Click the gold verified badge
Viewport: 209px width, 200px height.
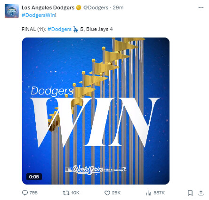79,8
